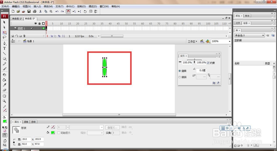
Task: Select the Line tool
Action: coord(4,53)
